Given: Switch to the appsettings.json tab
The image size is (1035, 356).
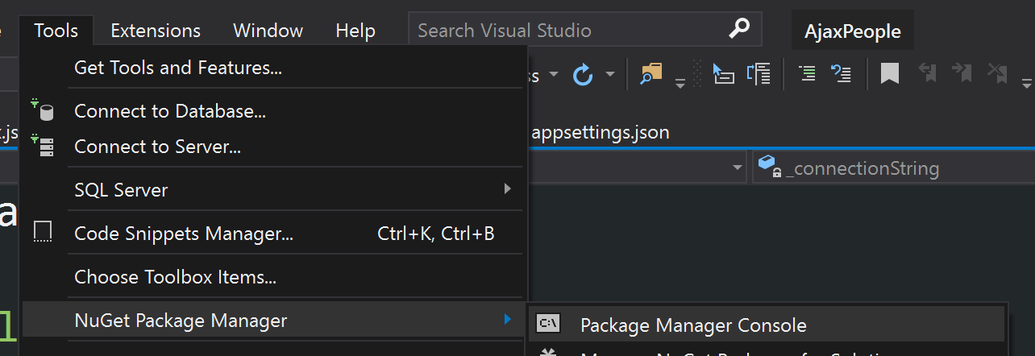Looking at the screenshot, I should tap(601, 132).
